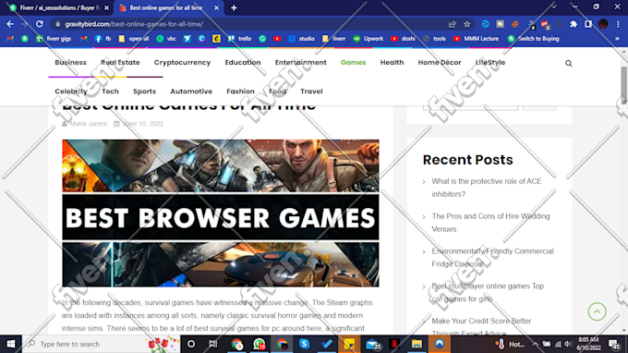
Task: Open the Cryptocurrency category
Action: (182, 63)
